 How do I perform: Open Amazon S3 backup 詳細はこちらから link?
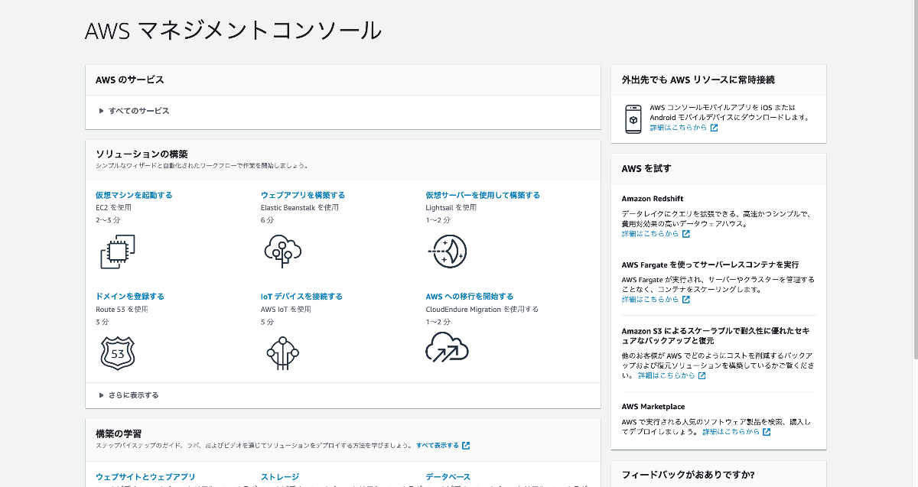pyautogui.click(x=666, y=375)
